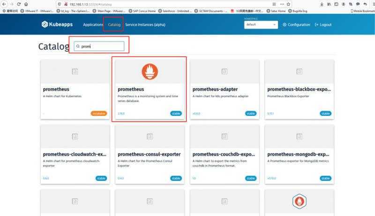Open the Bugzilla Eng bookmark
This screenshot has height=216, width=375.
coord(298,11)
